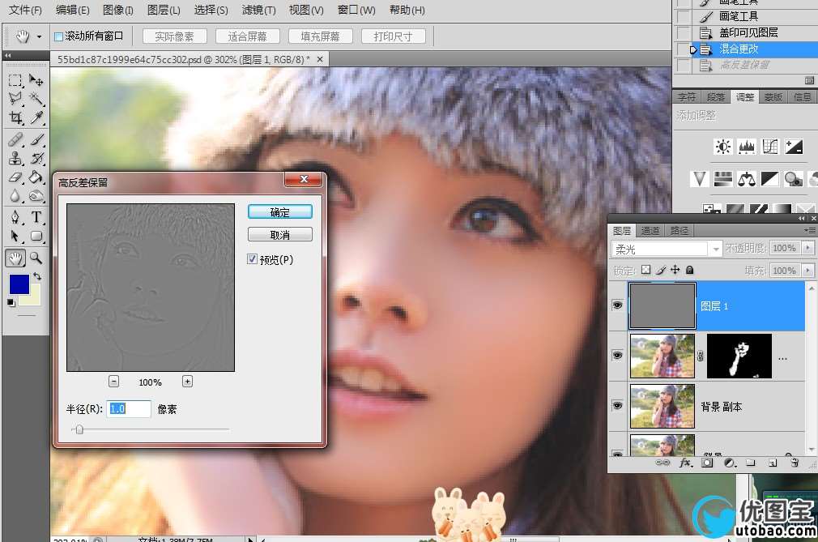
Task: Select the Rounded Rectangle shape tool
Action: 36,237
